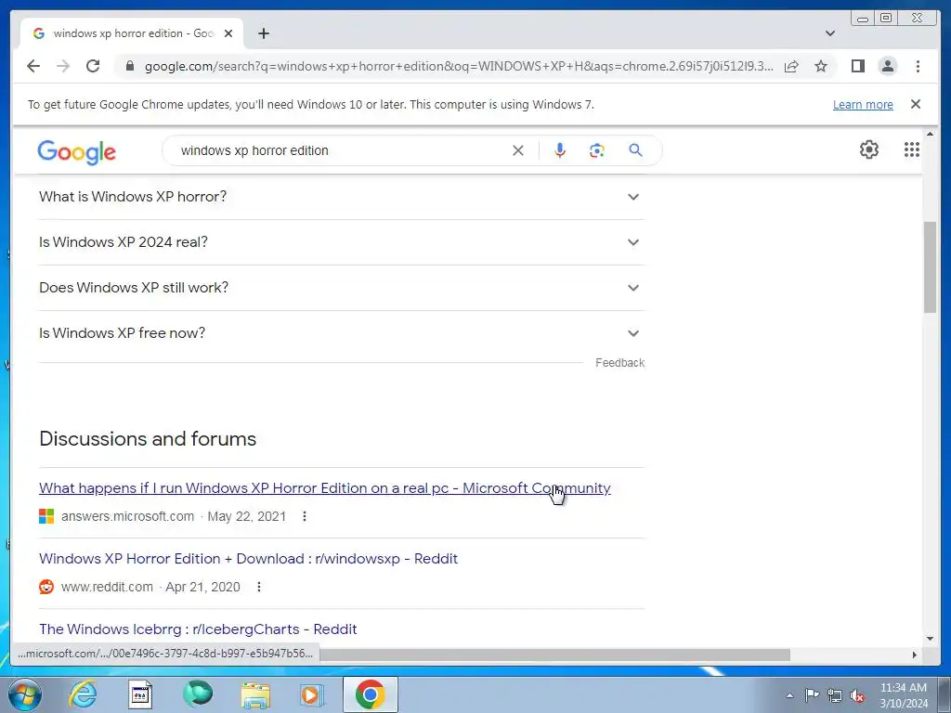Screen dimensions: 951x713
Task: Open the File Explorer folder on taskbar
Action: click(255, 694)
